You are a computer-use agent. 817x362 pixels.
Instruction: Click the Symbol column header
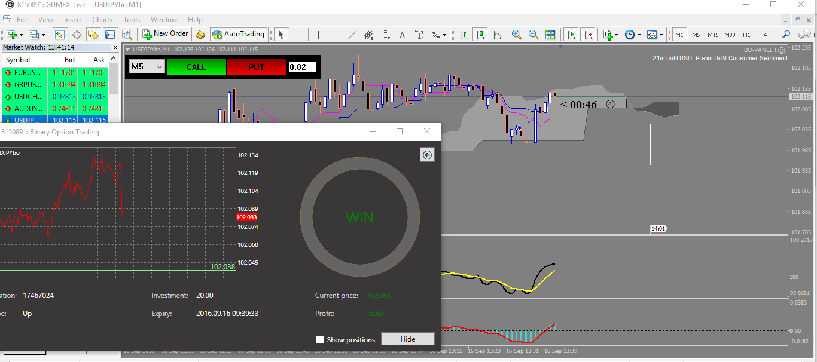tap(25, 60)
